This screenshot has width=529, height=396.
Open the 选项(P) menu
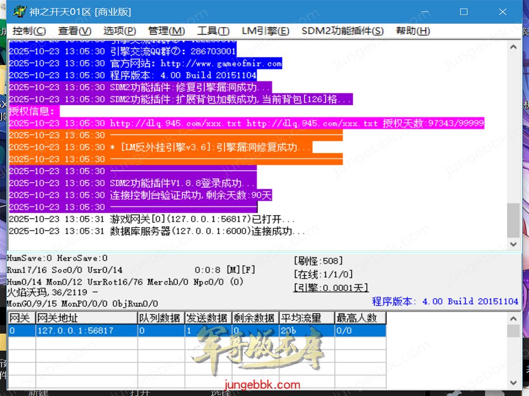[119, 31]
